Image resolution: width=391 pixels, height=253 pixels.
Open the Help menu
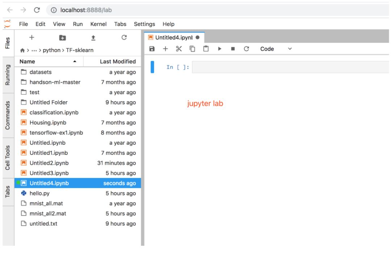click(x=169, y=24)
